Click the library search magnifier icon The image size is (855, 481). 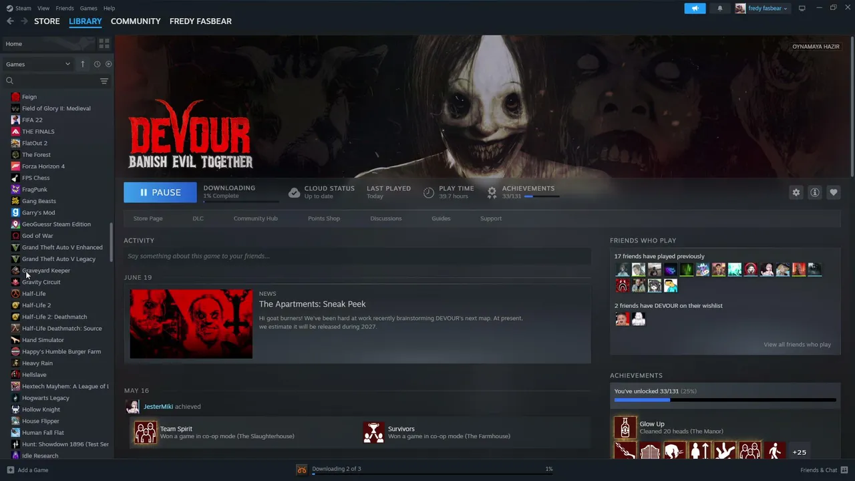[x=10, y=81]
